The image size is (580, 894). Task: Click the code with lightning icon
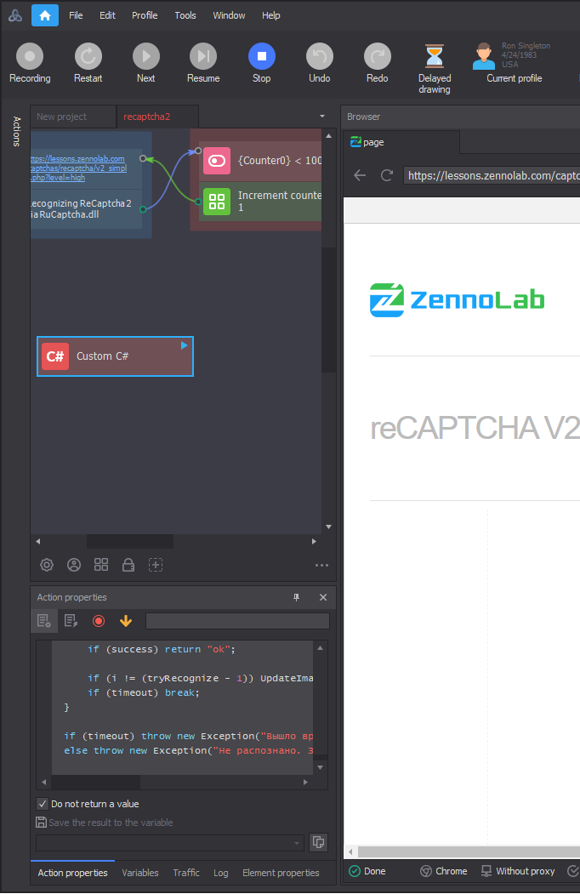coord(71,621)
